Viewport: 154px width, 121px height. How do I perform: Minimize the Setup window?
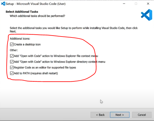pos(124,4)
